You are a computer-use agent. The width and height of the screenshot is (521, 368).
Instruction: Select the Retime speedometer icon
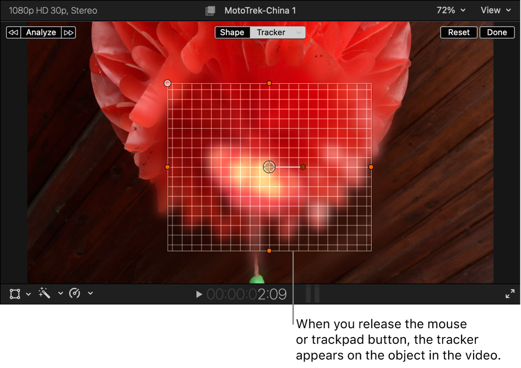point(74,293)
